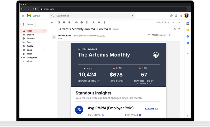Click sender Andrew Black's avatar
Image resolution: width=210 pixels, height=127 pixels.
pyautogui.click(x=54, y=37)
